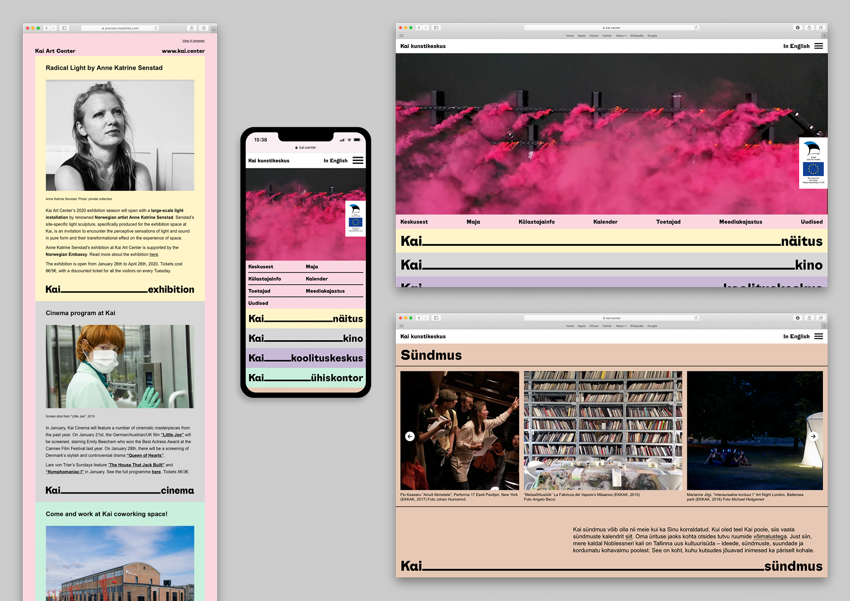This screenshot has width=850, height=601.
Task: Select Kalender in the desktop pink navigation bar
Action: 605,221
